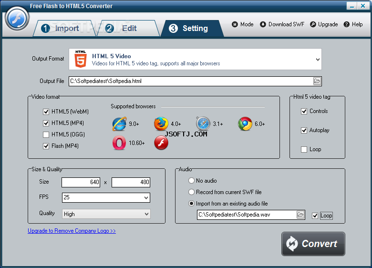The height and width of the screenshot is (268, 372).
Task: Enable HTML5 (OGG) video format
Action: coord(46,134)
